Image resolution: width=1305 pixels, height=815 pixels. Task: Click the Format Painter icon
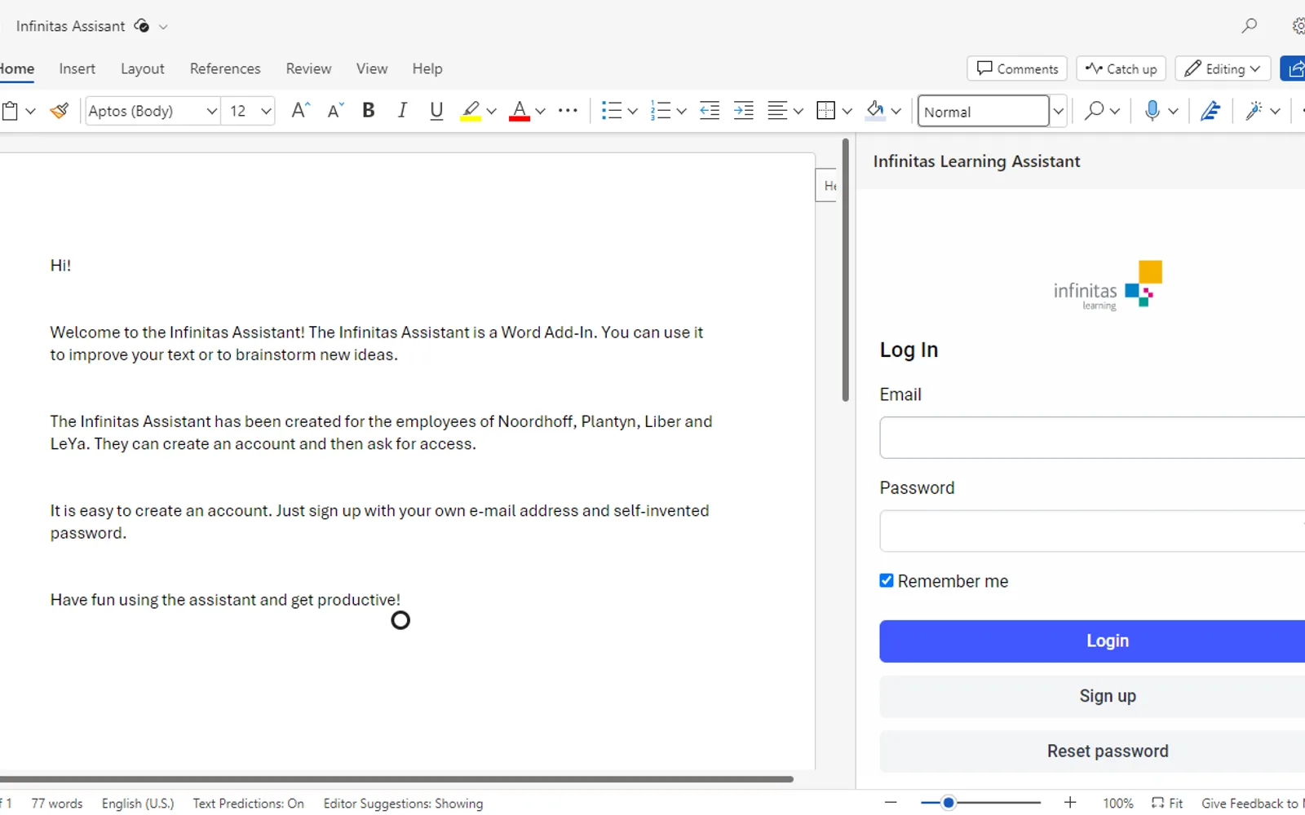coord(60,111)
